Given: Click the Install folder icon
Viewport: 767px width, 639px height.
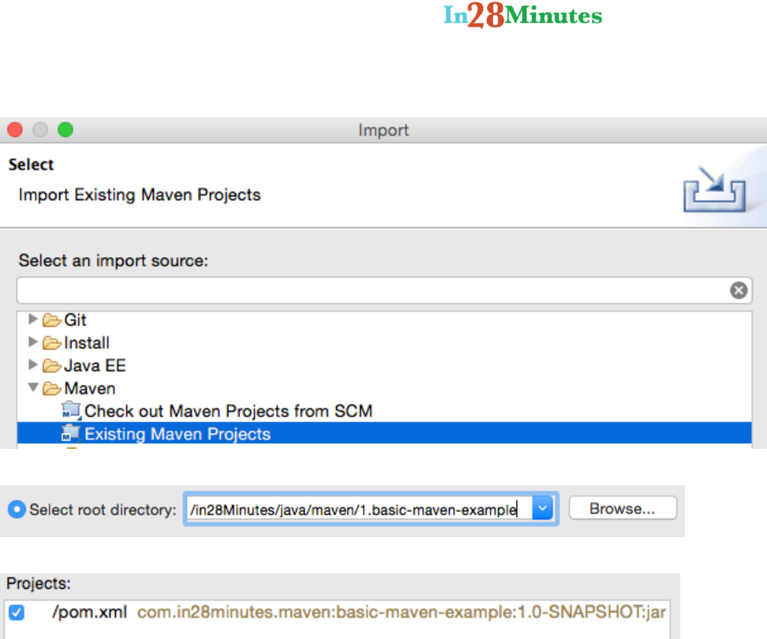Looking at the screenshot, I should point(52,343).
